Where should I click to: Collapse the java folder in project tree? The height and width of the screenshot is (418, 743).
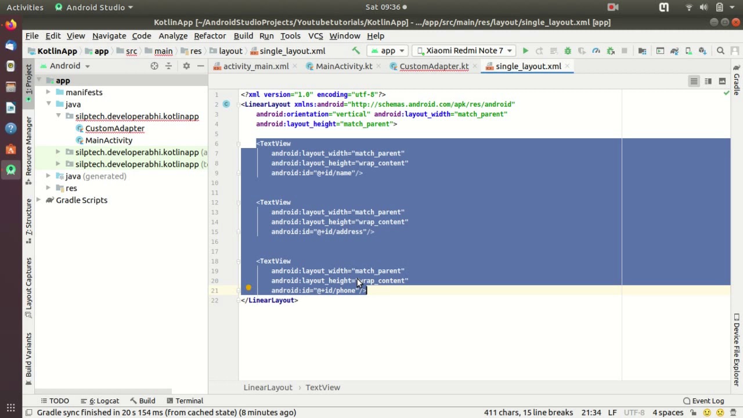48,105
